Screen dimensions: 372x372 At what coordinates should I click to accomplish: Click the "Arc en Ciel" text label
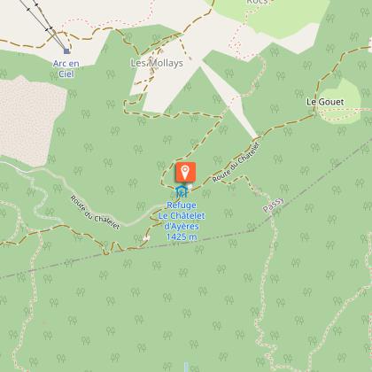click(x=66, y=68)
